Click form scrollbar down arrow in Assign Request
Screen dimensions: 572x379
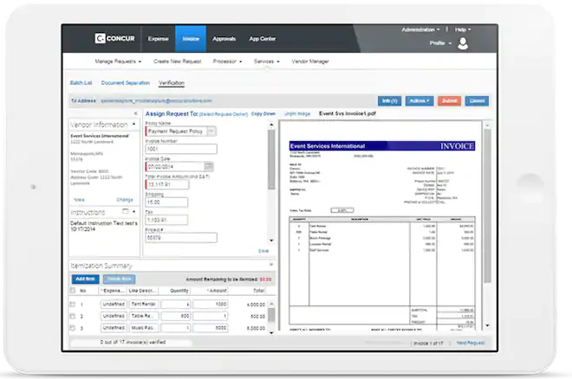pos(271,241)
